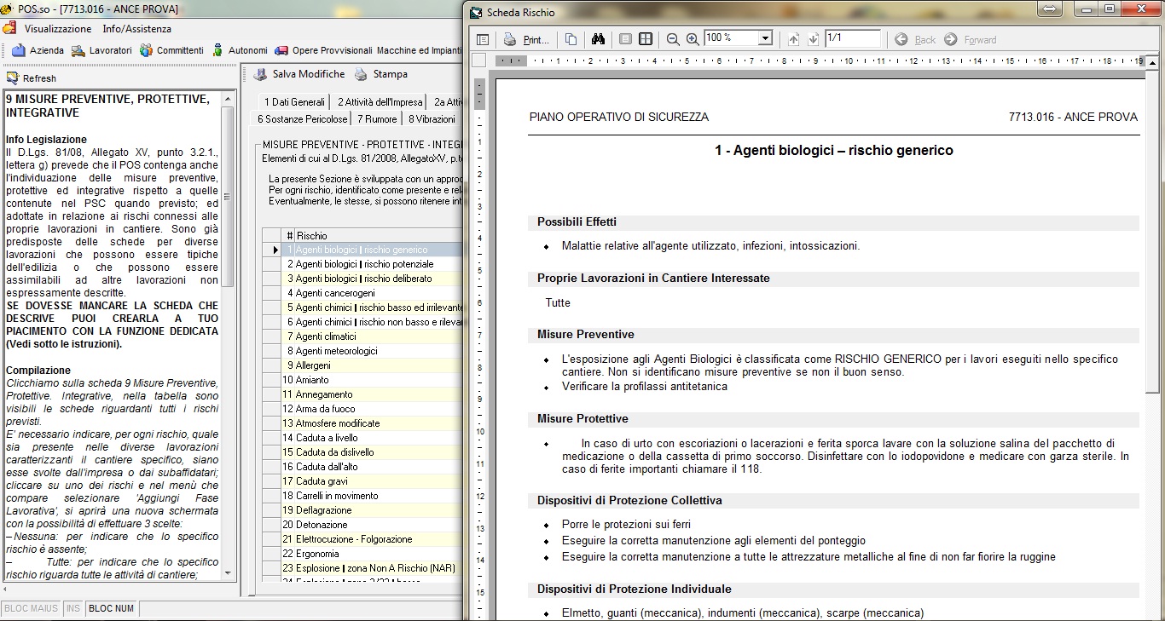
Task: Switch to single page view icon
Action: click(625, 39)
